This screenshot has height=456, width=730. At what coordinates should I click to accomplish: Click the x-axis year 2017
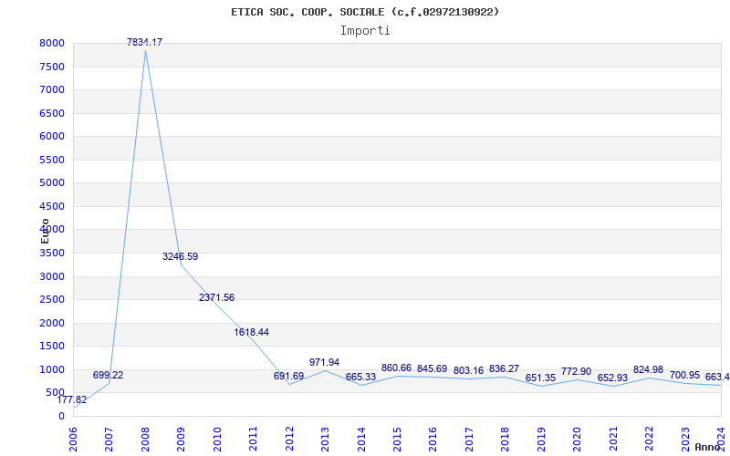pos(469,440)
